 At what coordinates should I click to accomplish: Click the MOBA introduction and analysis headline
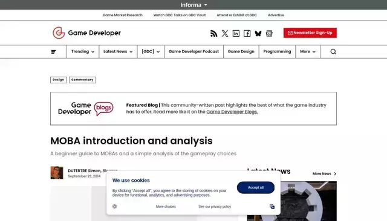point(131,141)
